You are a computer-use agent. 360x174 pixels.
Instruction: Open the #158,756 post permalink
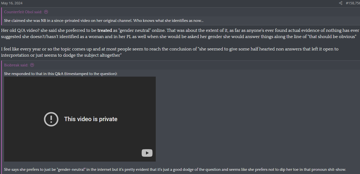(352, 3)
